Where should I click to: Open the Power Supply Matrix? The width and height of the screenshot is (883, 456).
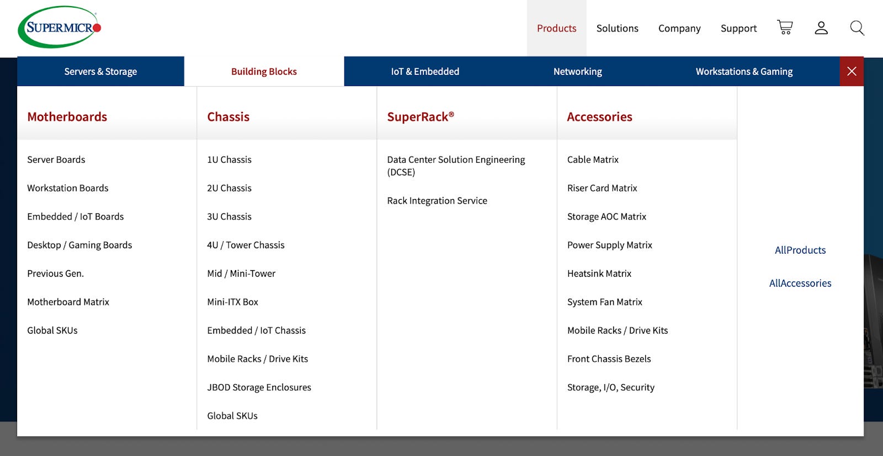609,245
